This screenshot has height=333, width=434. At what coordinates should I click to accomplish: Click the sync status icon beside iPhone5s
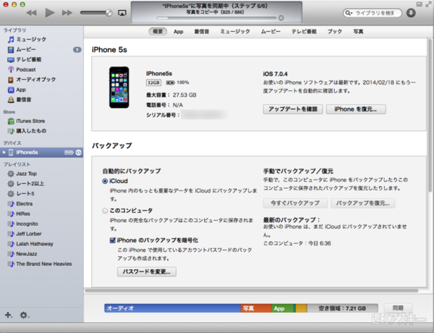point(79,152)
